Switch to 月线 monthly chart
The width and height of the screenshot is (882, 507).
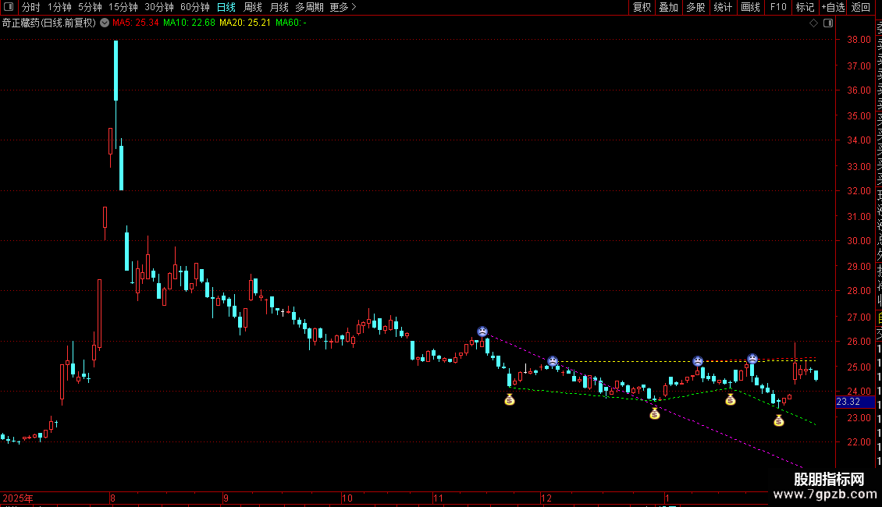[x=279, y=7]
